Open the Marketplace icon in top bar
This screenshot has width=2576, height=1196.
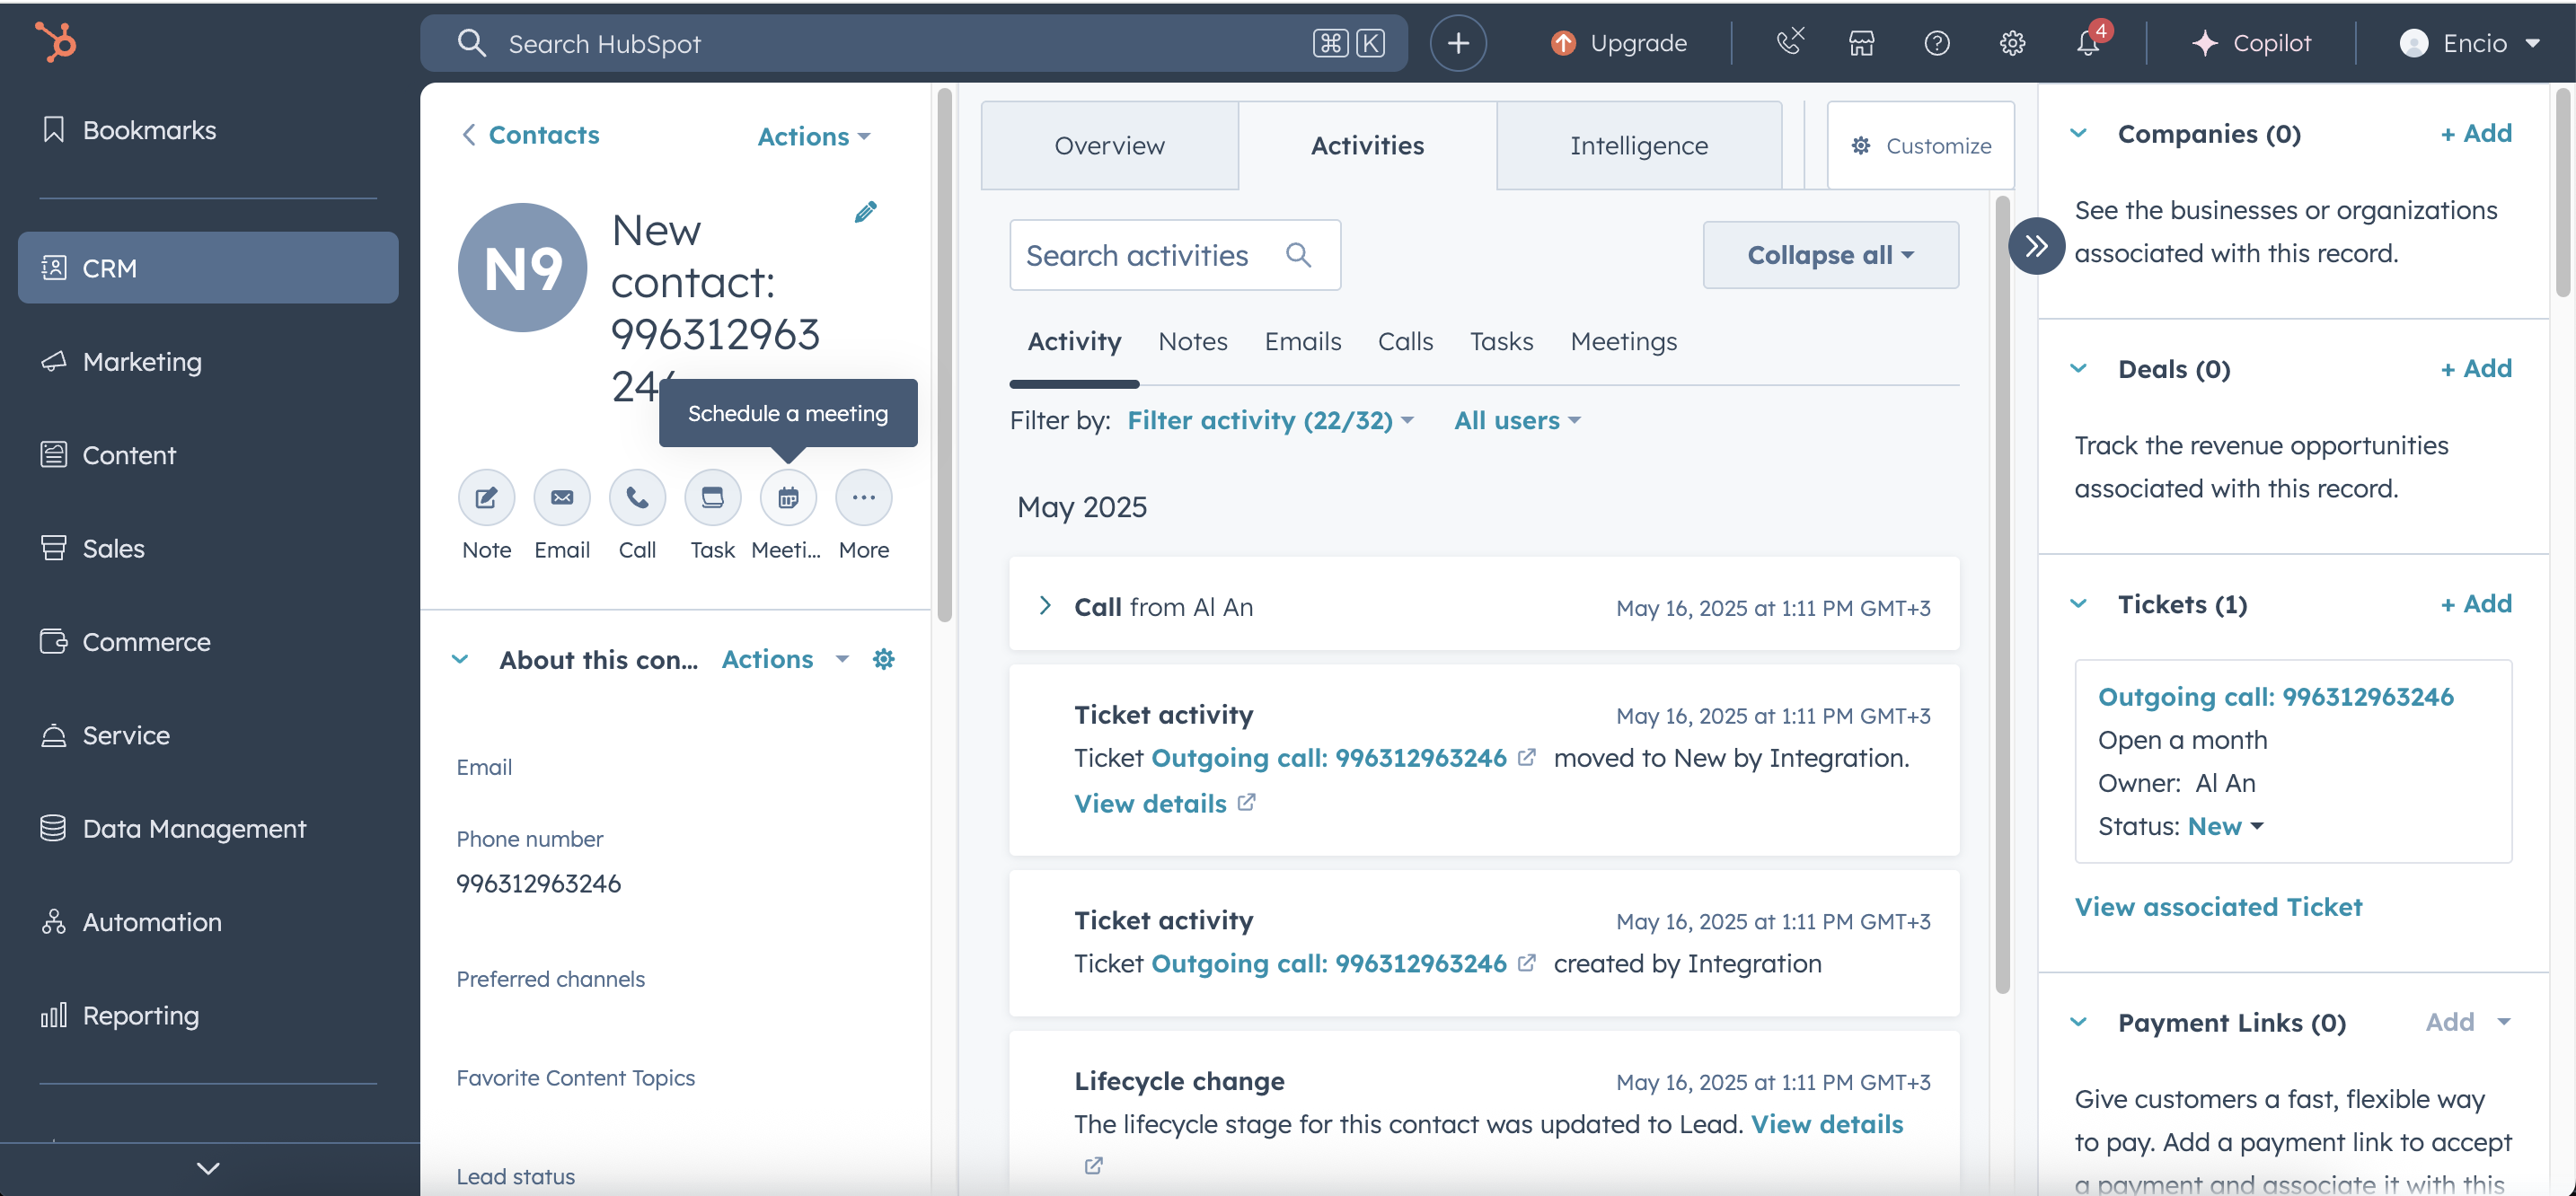(x=1862, y=43)
